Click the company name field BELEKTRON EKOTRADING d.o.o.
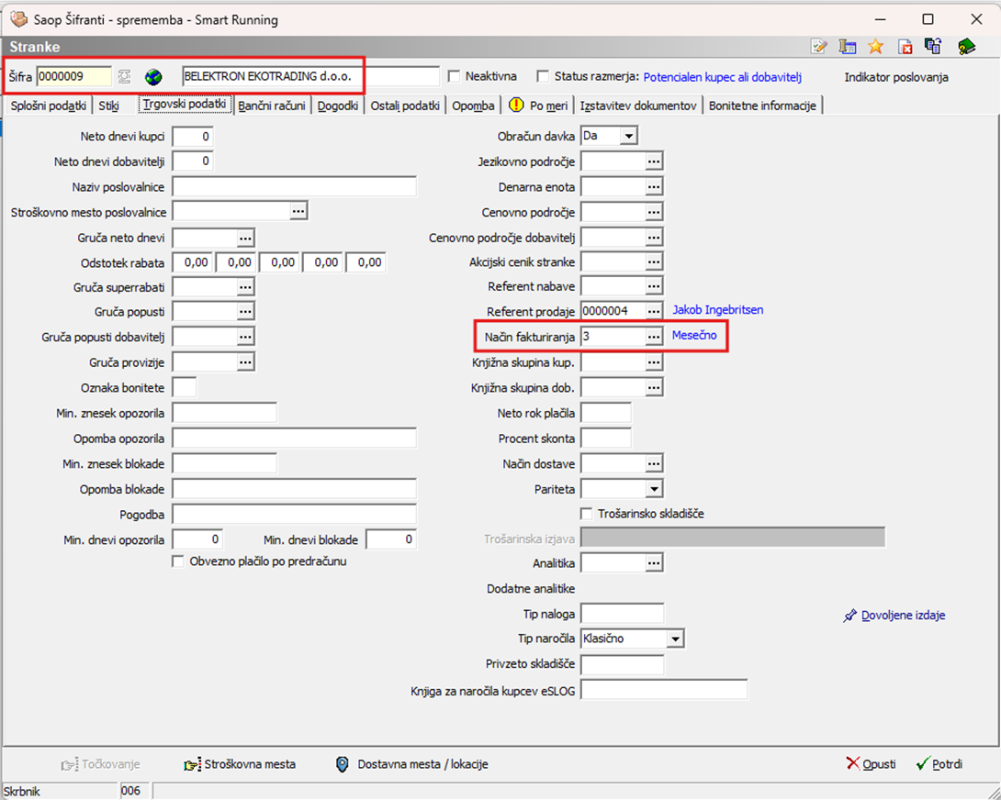Screen dimensions: 1001x800 click(x=311, y=76)
